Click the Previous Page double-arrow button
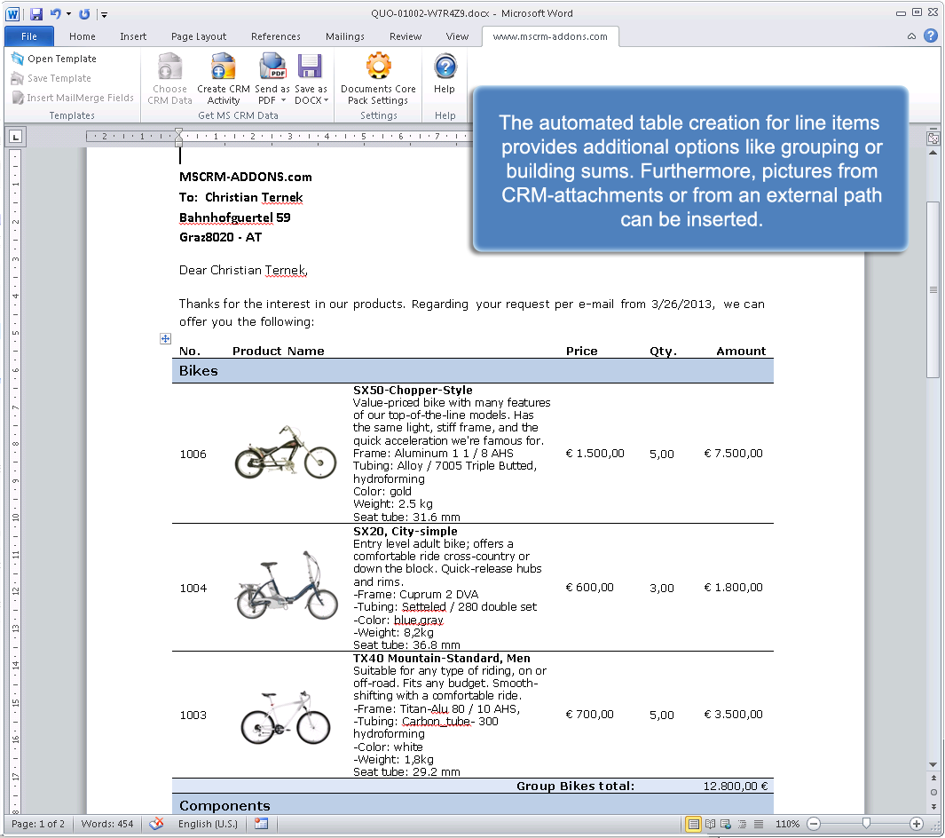The height and width of the screenshot is (838, 945). pos(933,779)
